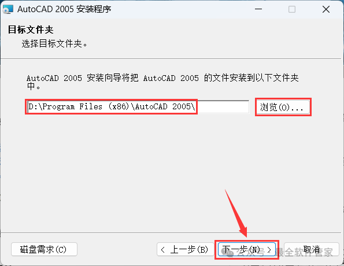Close the AutoCAD 2005 installer window
344x266 pixels.
click(x=326, y=9)
